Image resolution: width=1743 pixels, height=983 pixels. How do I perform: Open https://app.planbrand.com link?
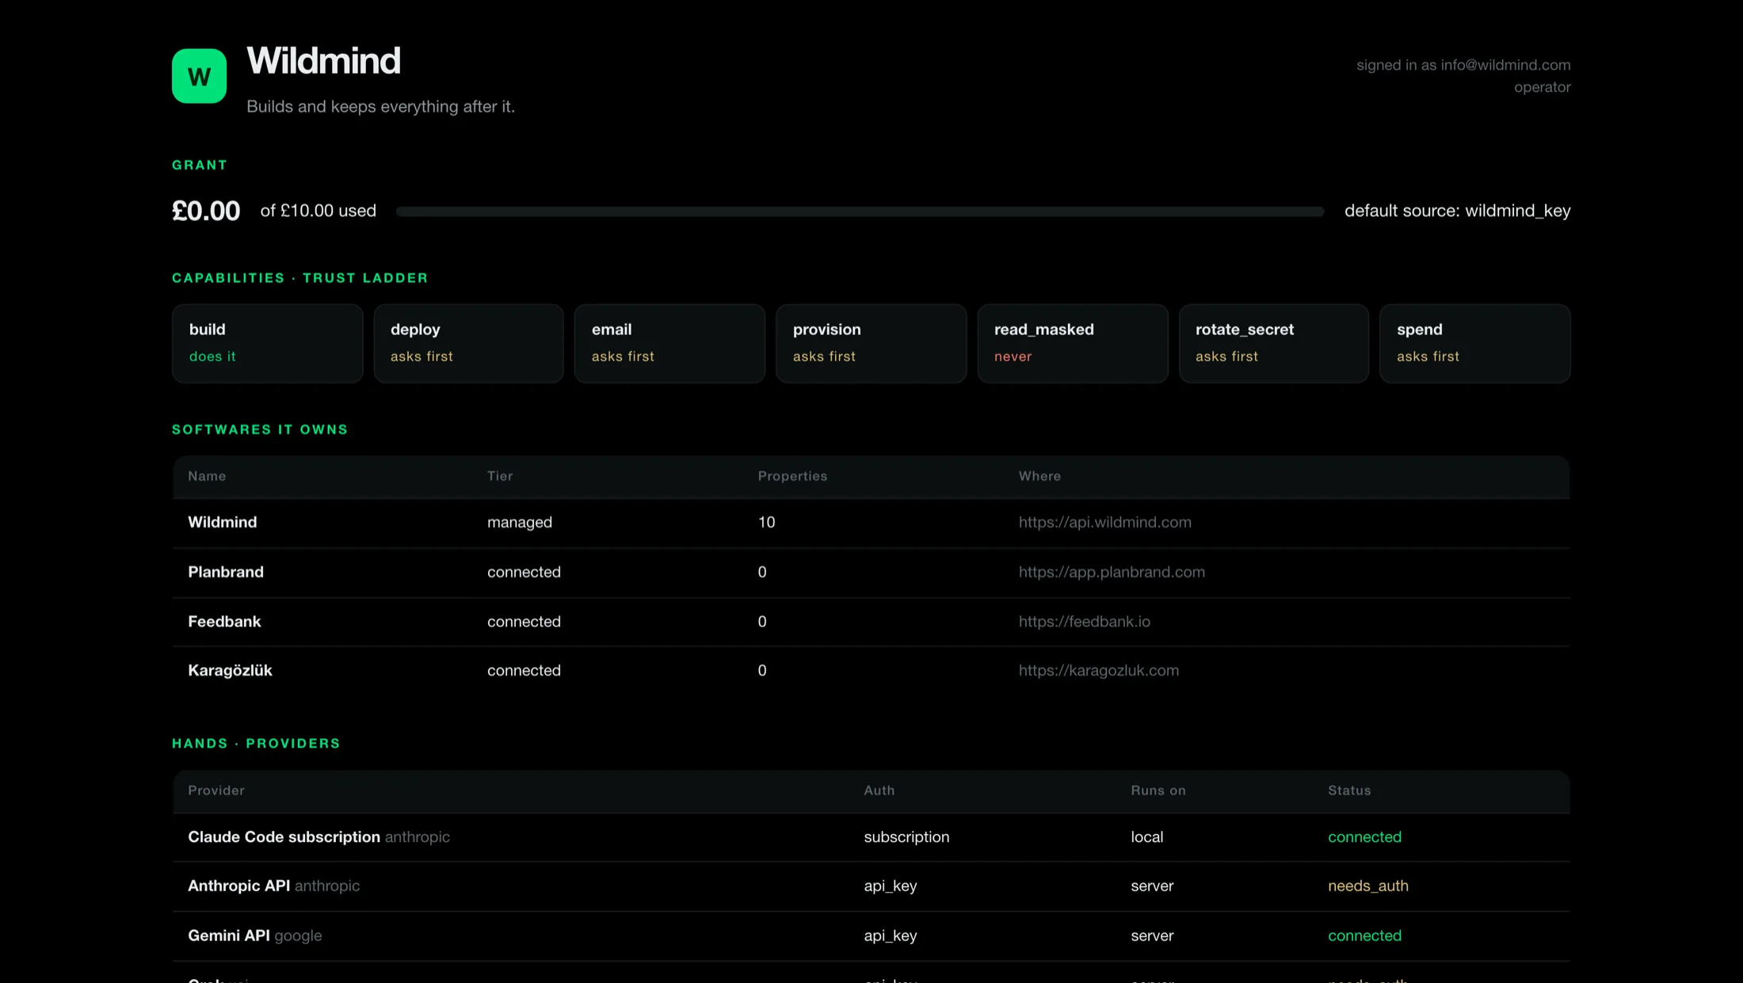pyautogui.click(x=1112, y=572)
